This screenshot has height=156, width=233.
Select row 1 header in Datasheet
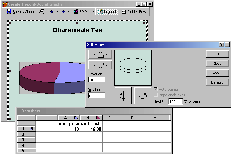(26, 129)
